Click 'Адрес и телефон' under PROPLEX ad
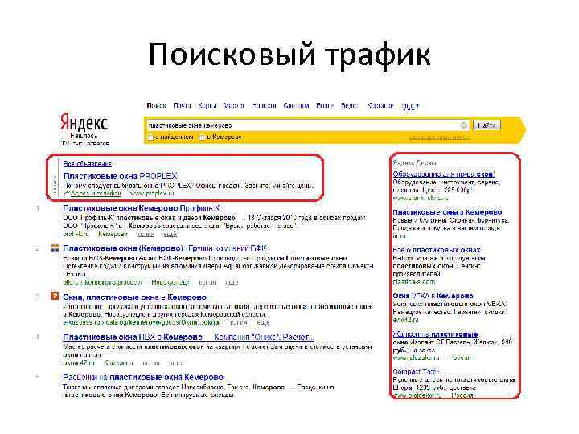579x434 pixels. 96,194
